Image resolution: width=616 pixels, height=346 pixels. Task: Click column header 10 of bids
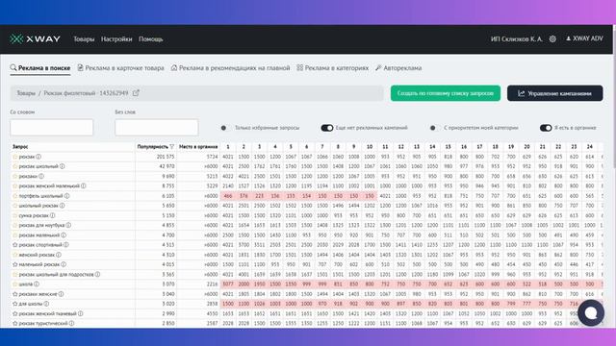point(370,147)
